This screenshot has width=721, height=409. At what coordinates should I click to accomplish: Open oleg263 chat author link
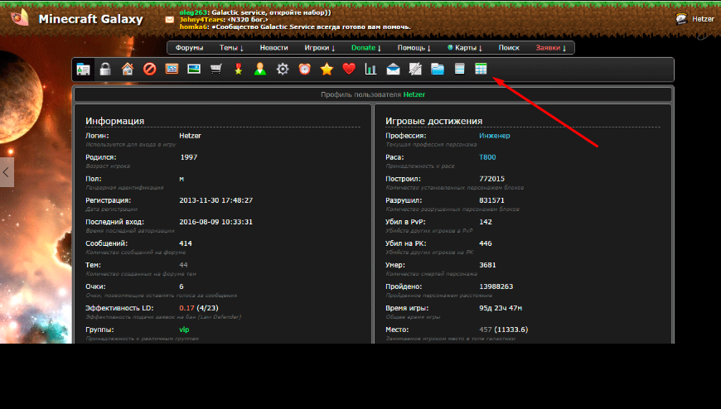pyautogui.click(x=193, y=13)
